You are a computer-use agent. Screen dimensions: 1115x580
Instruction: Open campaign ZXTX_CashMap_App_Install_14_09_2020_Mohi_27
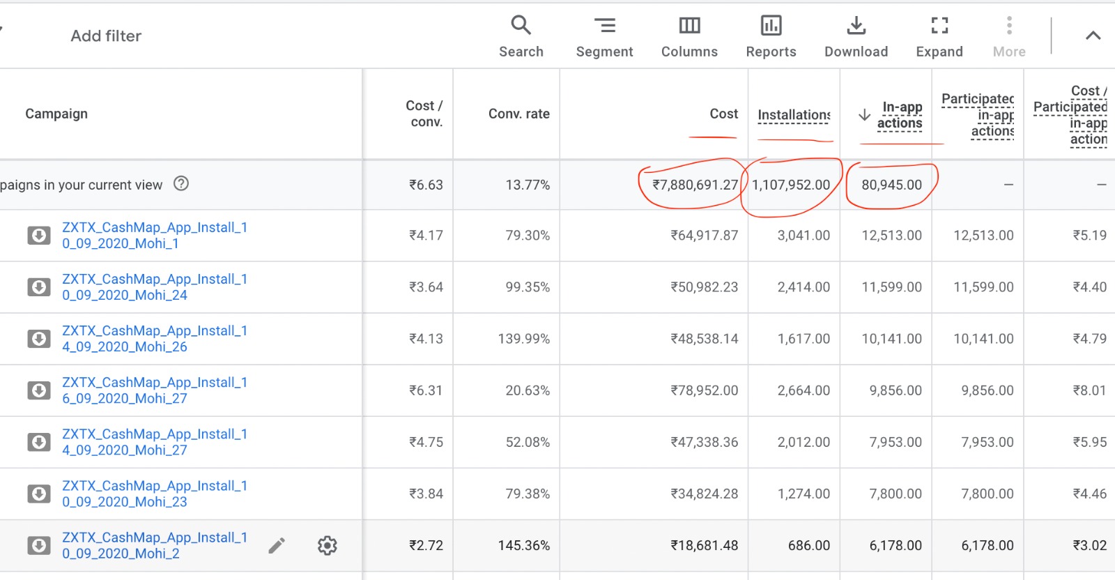coord(155,441)
